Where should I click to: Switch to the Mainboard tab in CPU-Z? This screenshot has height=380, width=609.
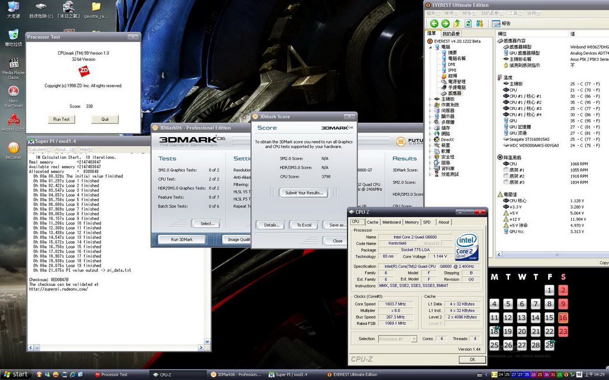(x=391, y=222)
